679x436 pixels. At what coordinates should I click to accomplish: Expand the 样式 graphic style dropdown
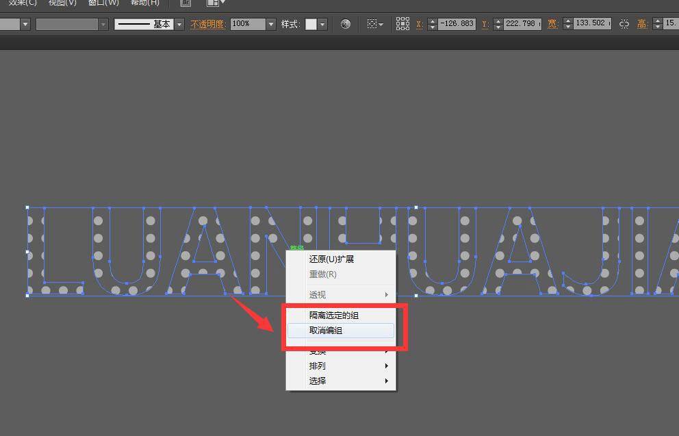coord(322,24)
